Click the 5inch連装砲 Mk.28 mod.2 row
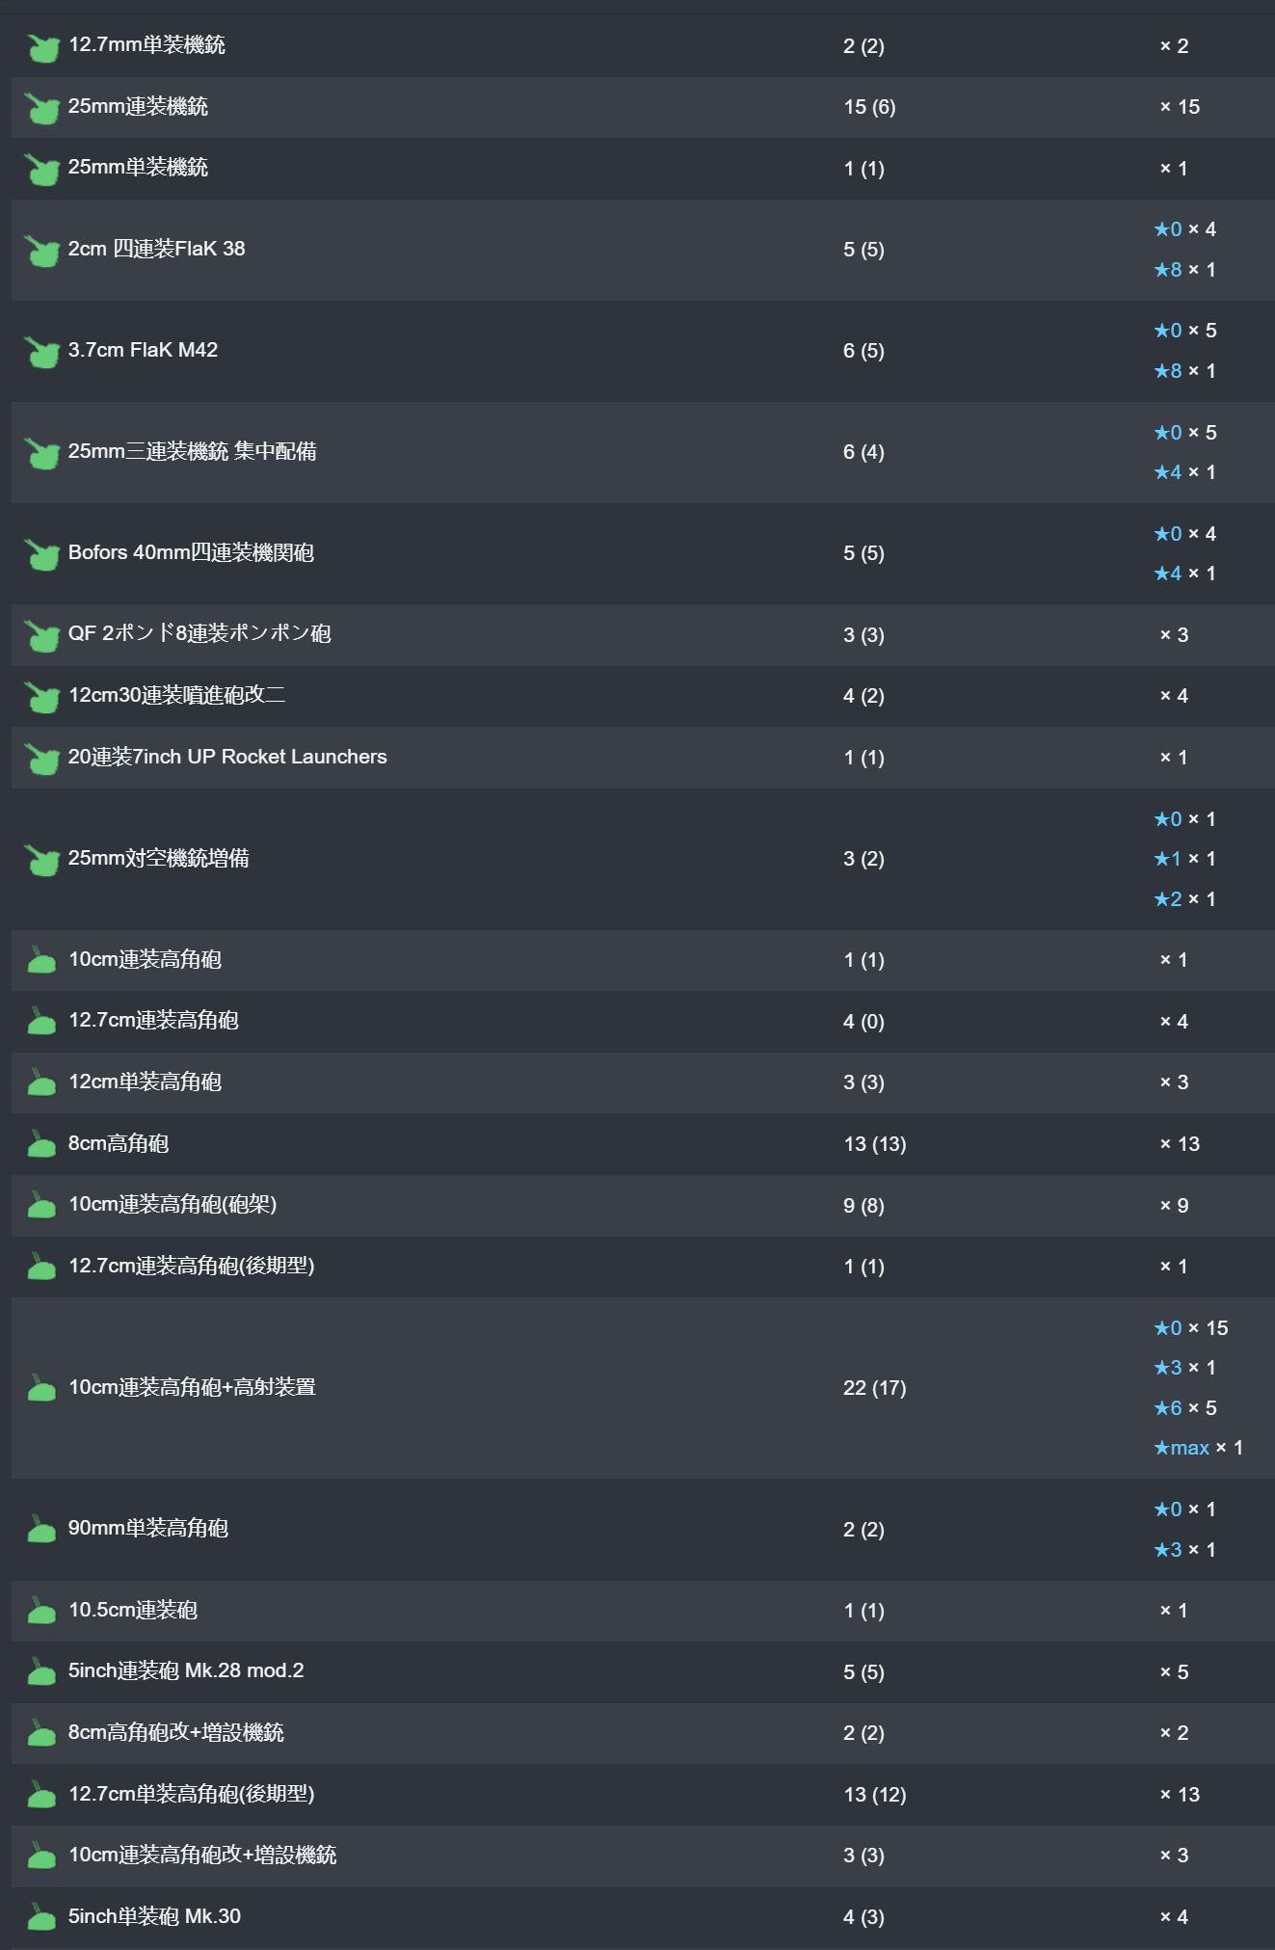The image size is (1275, 1950). click(x=186, y=1670)
